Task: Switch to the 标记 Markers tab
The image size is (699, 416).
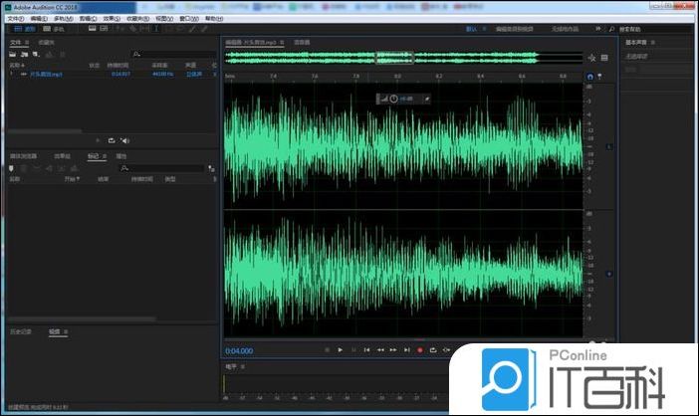Action: click(93, 156)
